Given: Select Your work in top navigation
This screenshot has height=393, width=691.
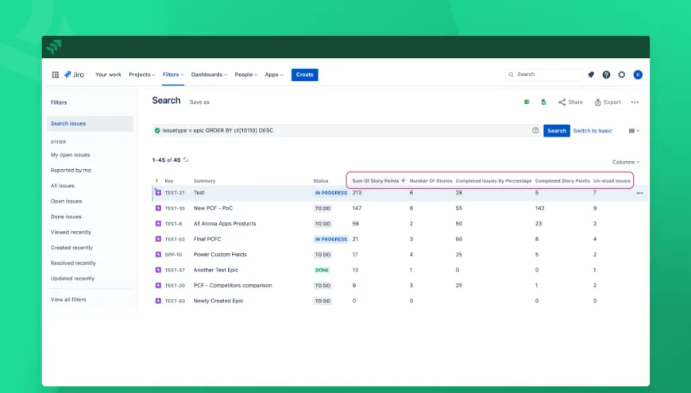Looking at the screenshot, I should pos(108,75).
